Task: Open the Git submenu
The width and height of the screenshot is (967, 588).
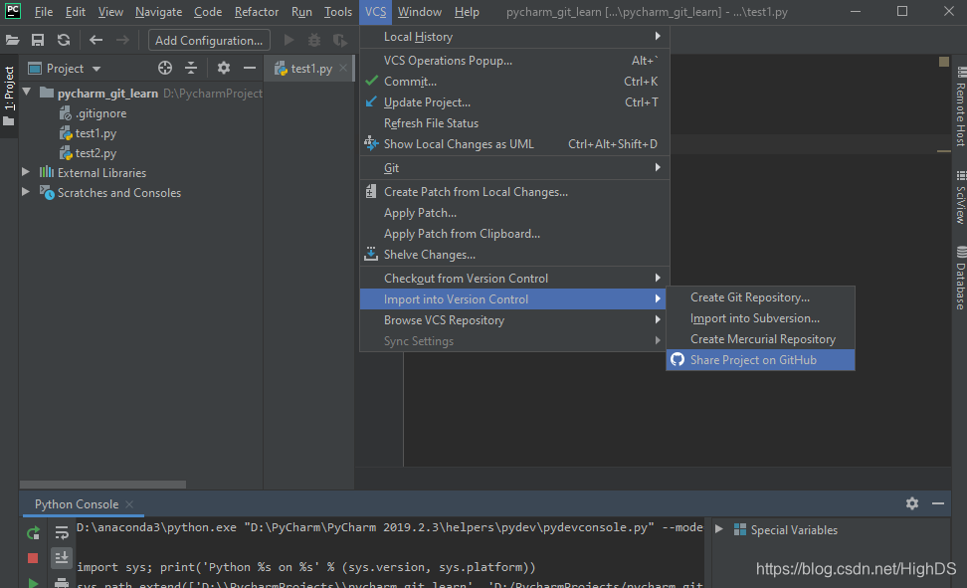Action: [x=514, y=168]
